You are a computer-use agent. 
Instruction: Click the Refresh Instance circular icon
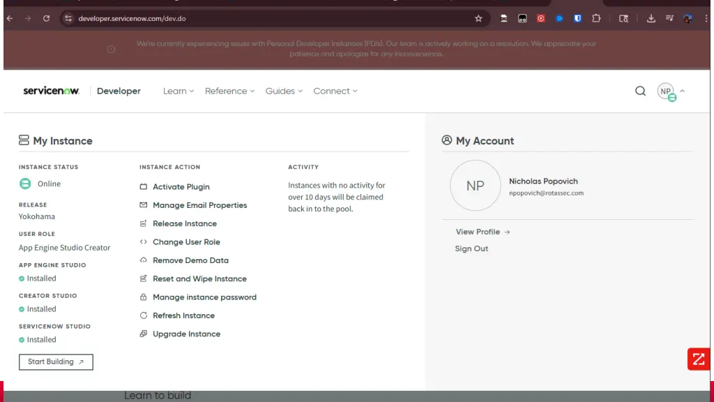tap(144, 315)
